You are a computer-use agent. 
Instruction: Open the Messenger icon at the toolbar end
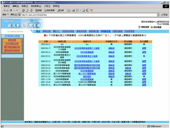coord(91,10)
